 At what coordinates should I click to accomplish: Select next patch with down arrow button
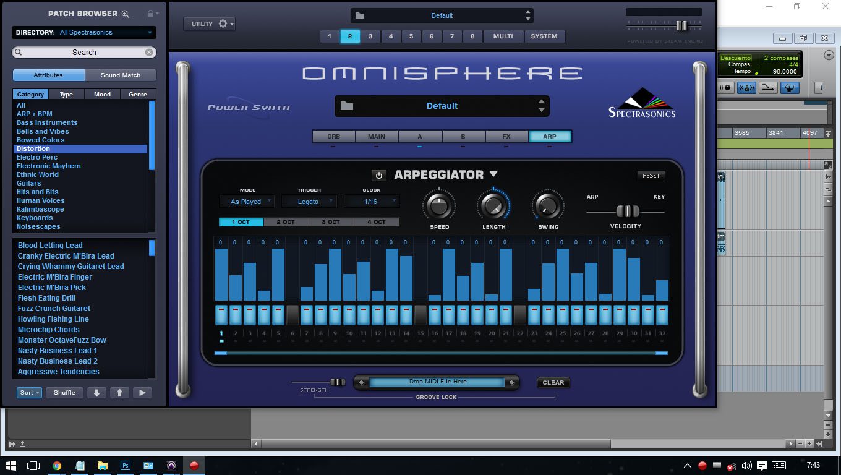(x=96, y=393)
